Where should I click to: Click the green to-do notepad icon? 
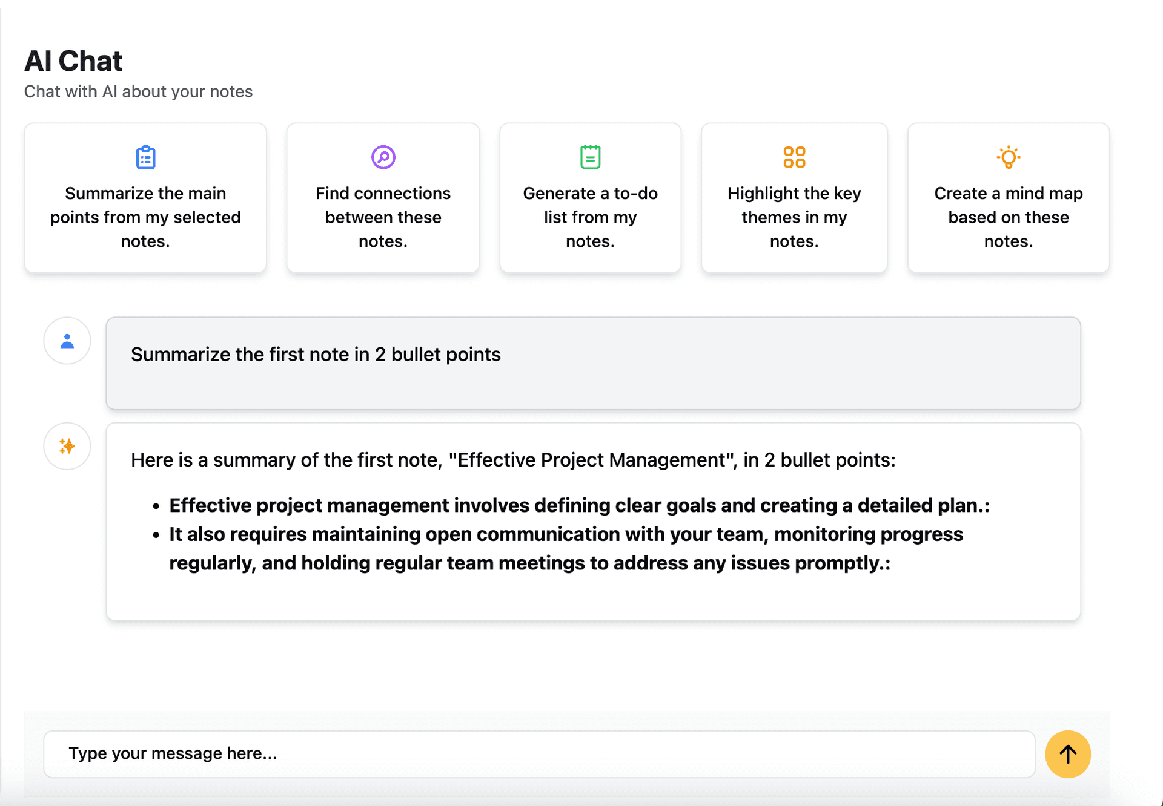590,157
